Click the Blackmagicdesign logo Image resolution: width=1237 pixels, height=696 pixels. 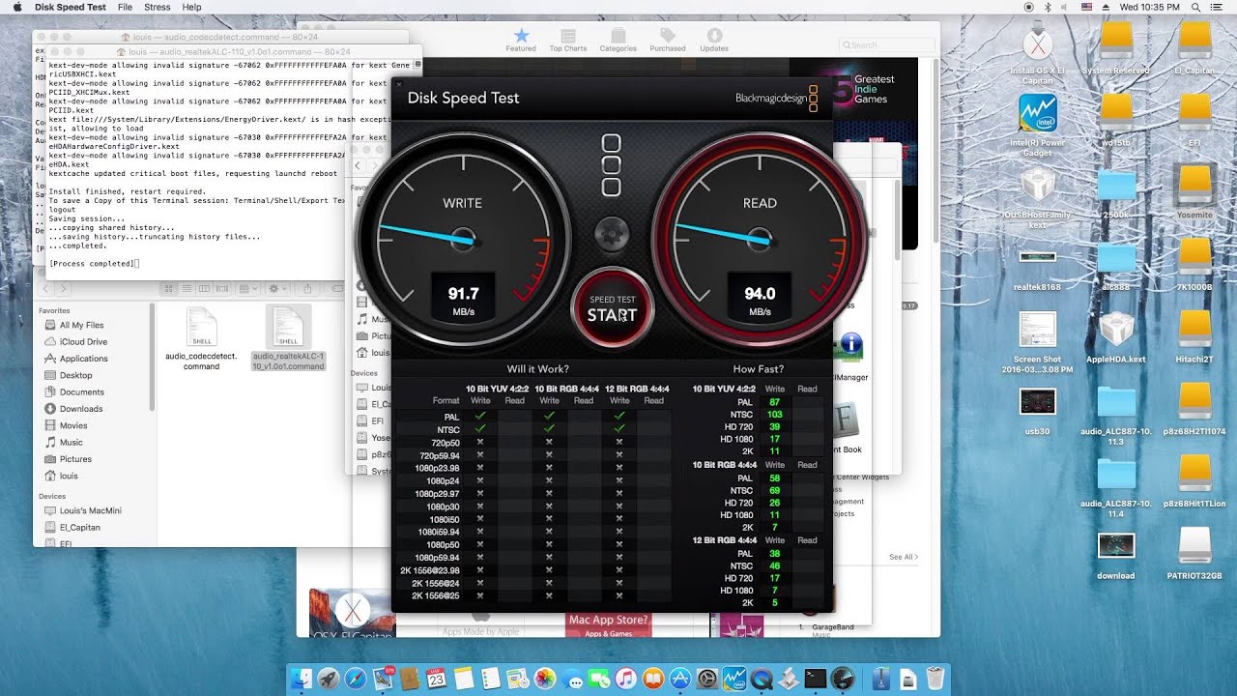coord(777,98)
